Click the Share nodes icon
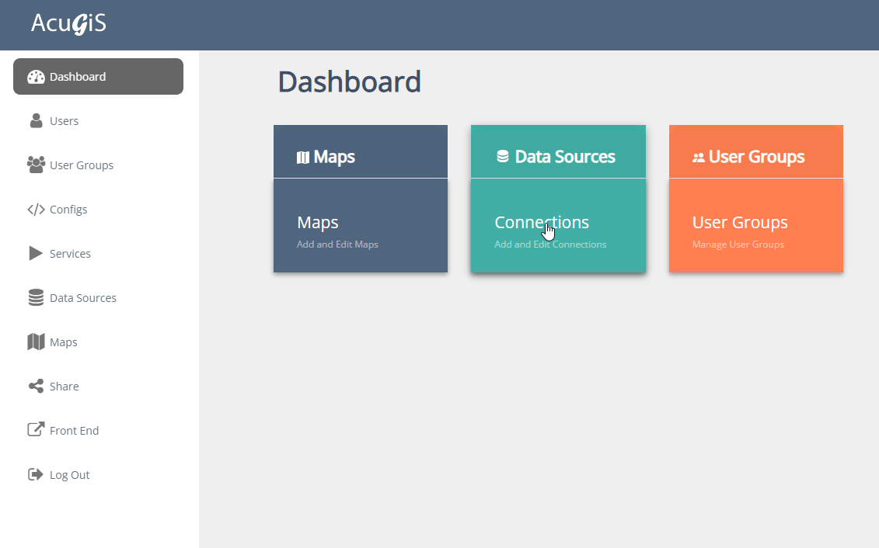 (x=36, y=387)
